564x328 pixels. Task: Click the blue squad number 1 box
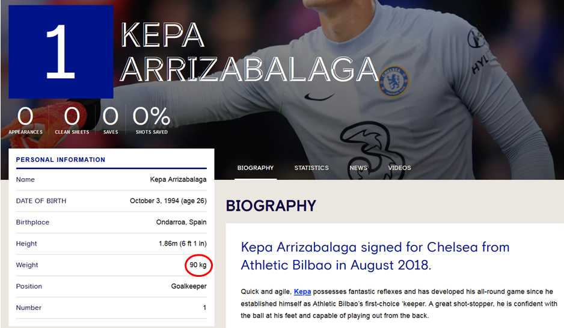point(61,52)
